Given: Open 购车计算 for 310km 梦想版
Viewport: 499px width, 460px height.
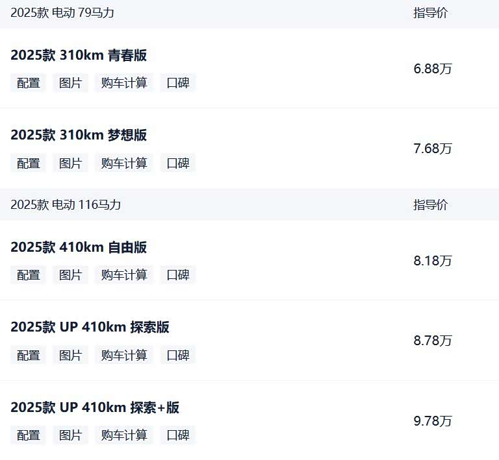Looking at the screenshot, I should click(x=124, y=163).
